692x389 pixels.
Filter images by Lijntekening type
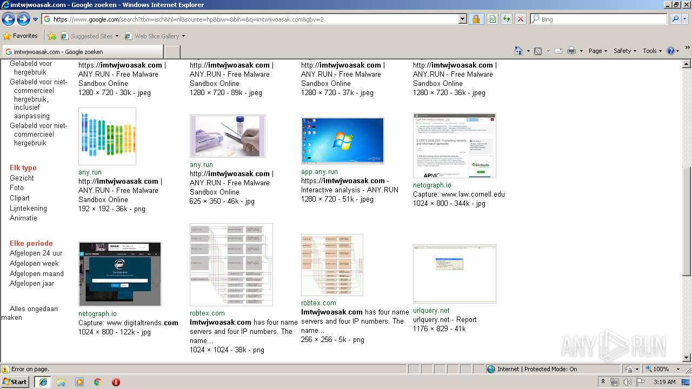point(28,208)
